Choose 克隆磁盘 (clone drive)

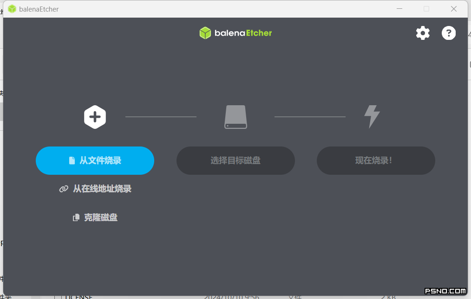tap(95, 217)
